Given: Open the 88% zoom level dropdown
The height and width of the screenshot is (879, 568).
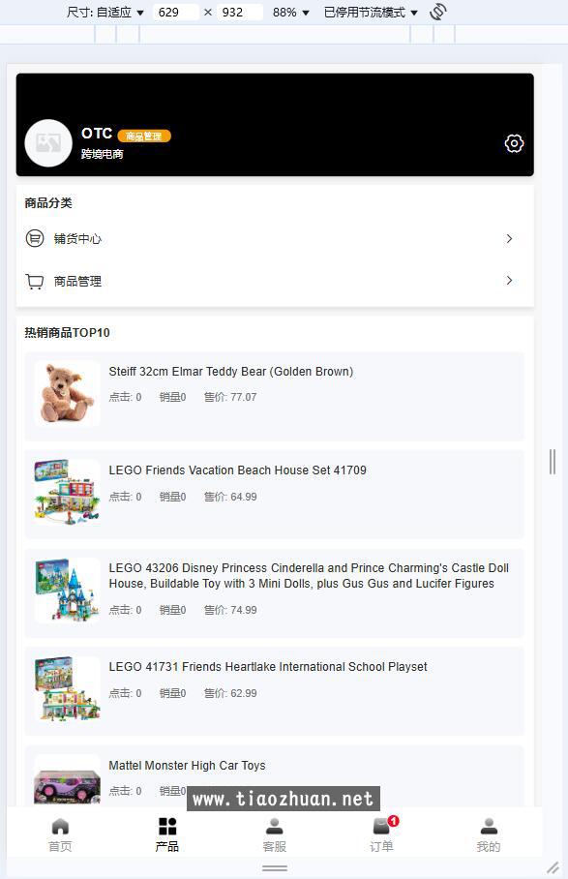Looking at the screenshot, I should 290,13.
